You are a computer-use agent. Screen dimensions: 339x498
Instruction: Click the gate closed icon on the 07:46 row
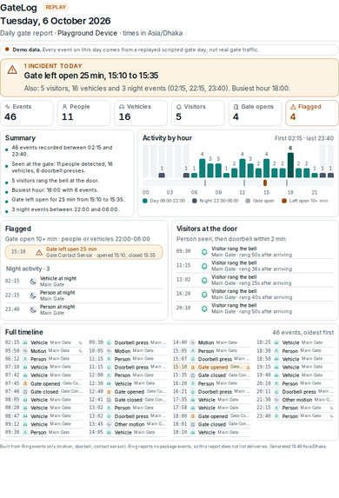coord(25,392)
